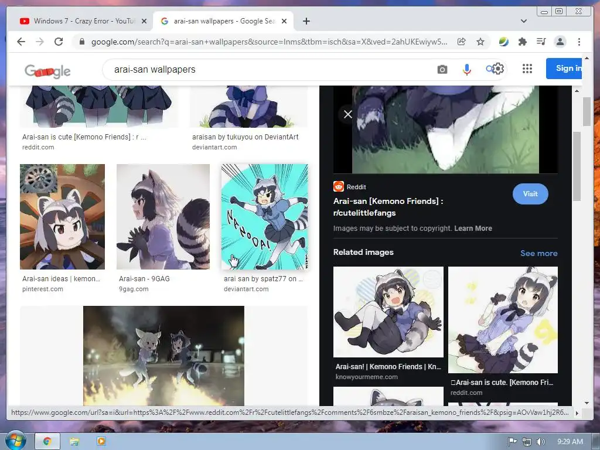The width and height of the screenshot is (600, 450).
Task: Open the volume speaker icon
Action: [540, 442]
